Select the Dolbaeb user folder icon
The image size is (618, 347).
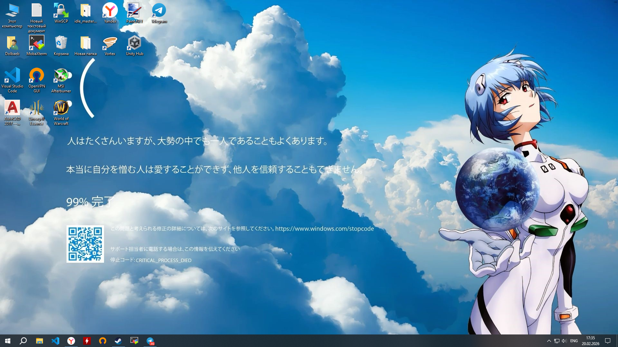tap(12, 46)
